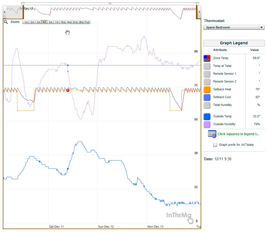The height and width of the screenshot is (233, 267).
Task: Enable the Temp at Tstat series
Action: [x=207, y=66]
